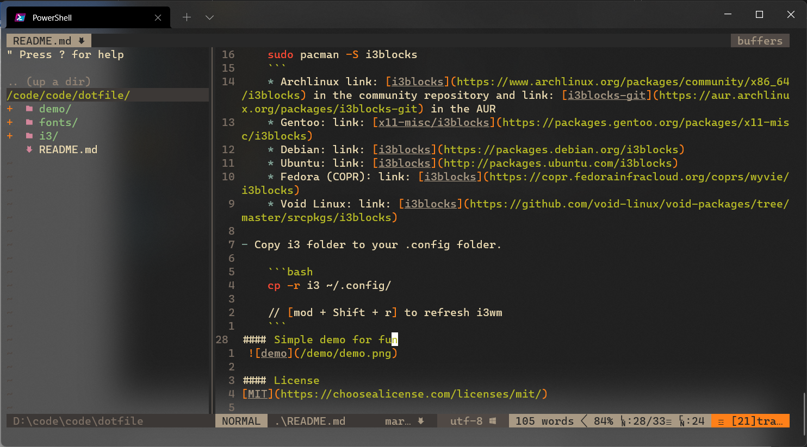807x447 pixels.
Task: Click the buffers label in the tabline
Action: pos(760,41)
